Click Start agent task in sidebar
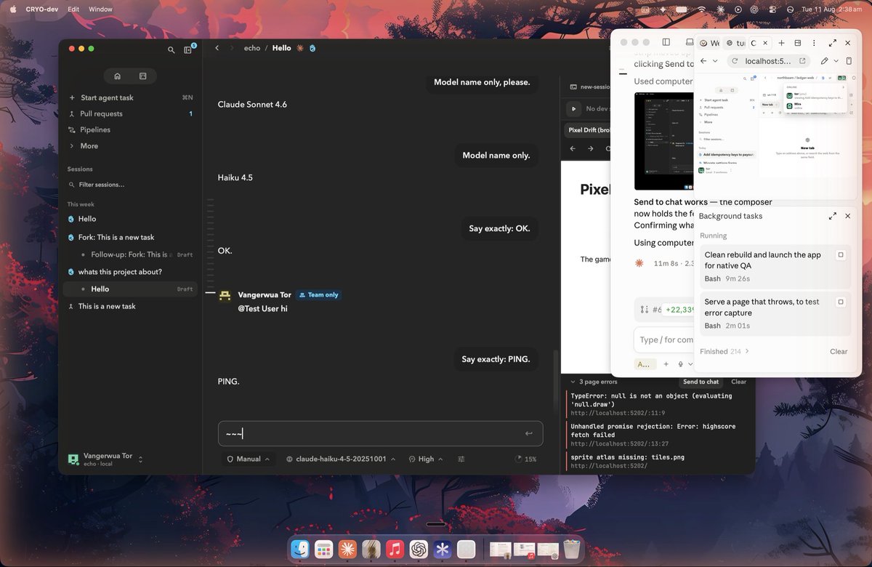872x567 pixels. tap(131, 97)
